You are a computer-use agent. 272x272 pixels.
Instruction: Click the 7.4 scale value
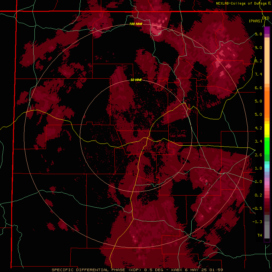pyautogui.click(x=258, y=74)
